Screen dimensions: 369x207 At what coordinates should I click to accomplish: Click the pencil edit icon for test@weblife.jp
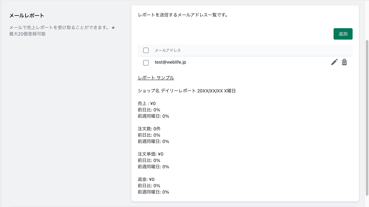click(x=334, y=62)
